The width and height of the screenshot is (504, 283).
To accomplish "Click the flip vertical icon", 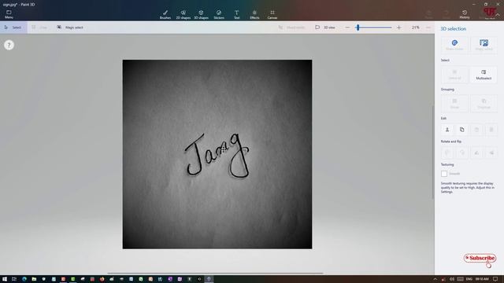I will (x=491, y=153).
